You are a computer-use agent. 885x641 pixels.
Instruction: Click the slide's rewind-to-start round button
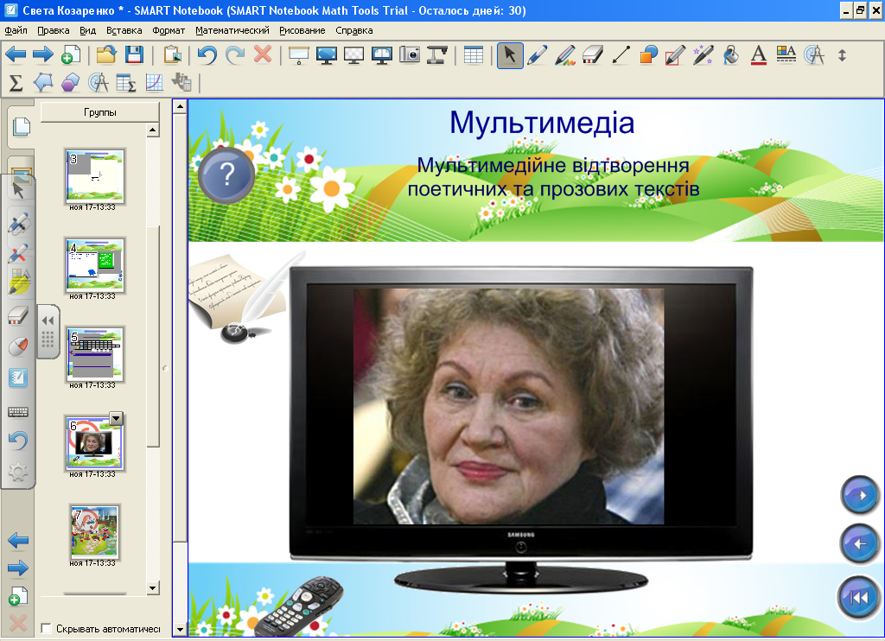(x=858, y=596)
